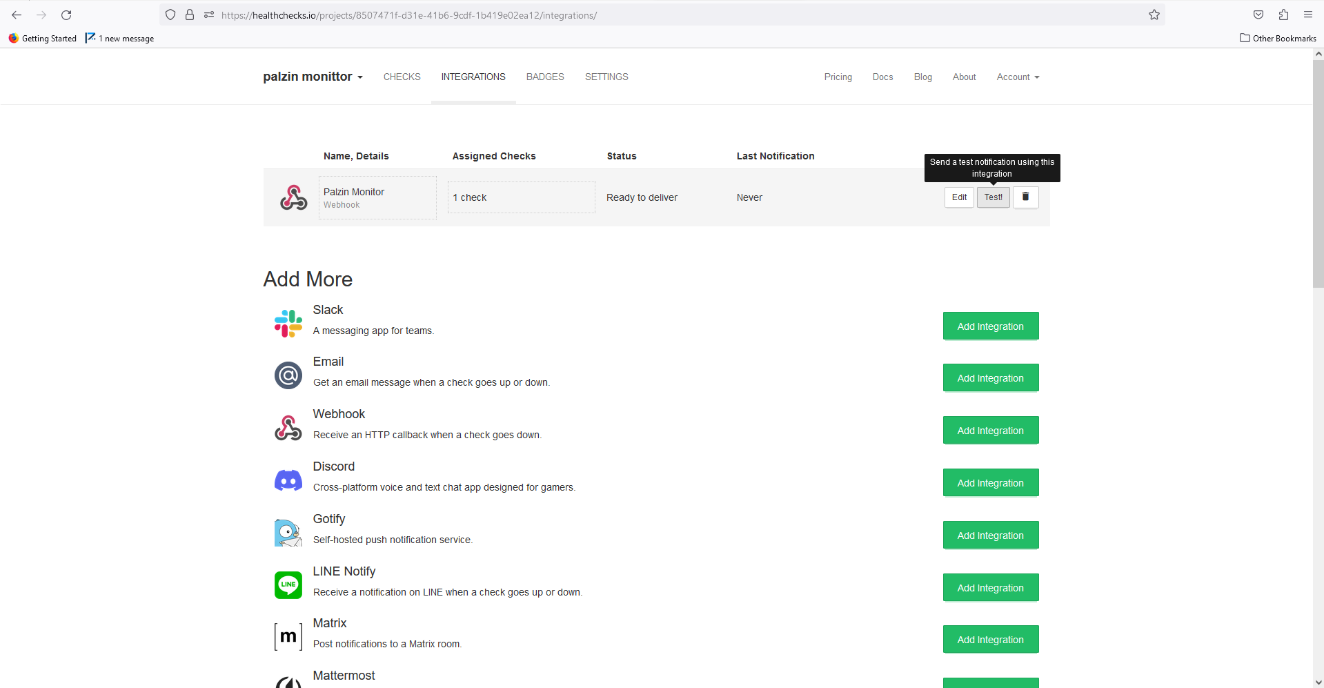Viewport: 1324px width, 688px height.
Task: Click the Gotify gopher icon
Action: pos(288,533)
